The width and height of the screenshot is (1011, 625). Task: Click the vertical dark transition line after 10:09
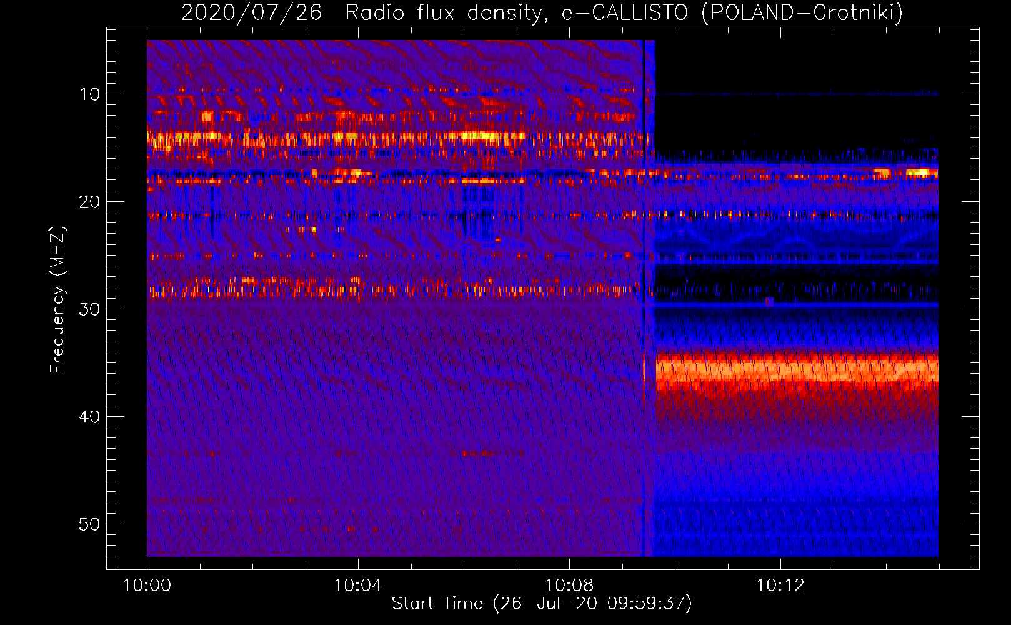coord(644,298)
